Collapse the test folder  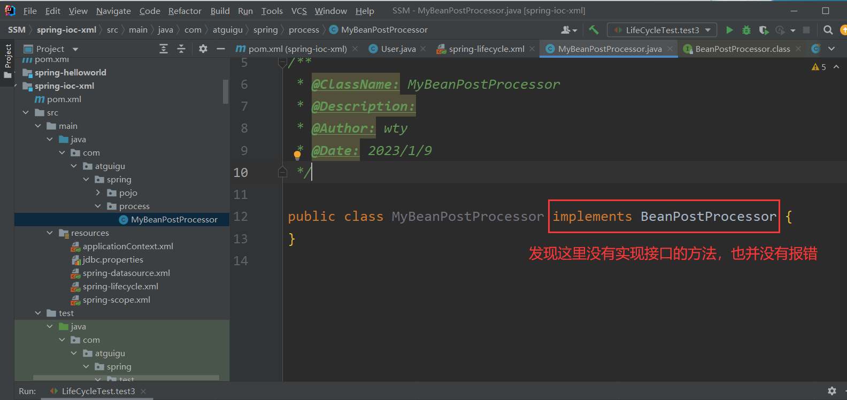pos(38,313)
